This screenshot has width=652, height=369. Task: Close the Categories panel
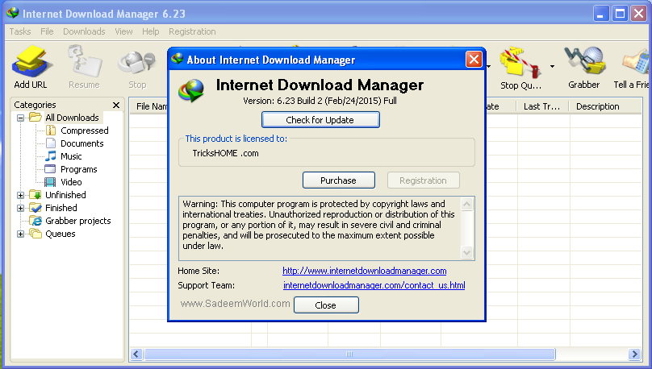[116, 105]
